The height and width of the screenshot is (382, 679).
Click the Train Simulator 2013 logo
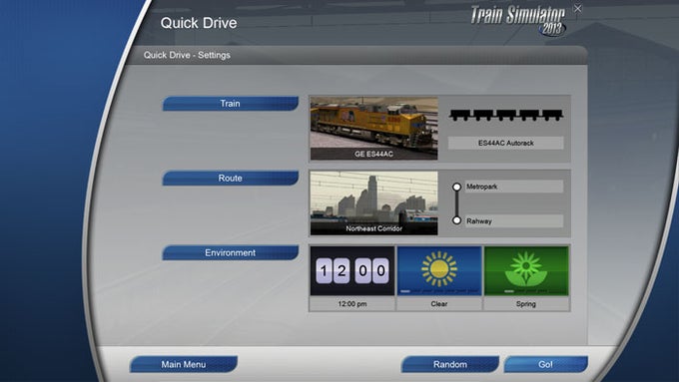pos(518,20)
